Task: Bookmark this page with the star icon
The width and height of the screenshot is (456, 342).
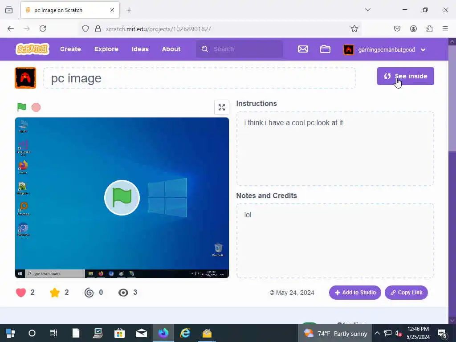Action: [354, 28]
